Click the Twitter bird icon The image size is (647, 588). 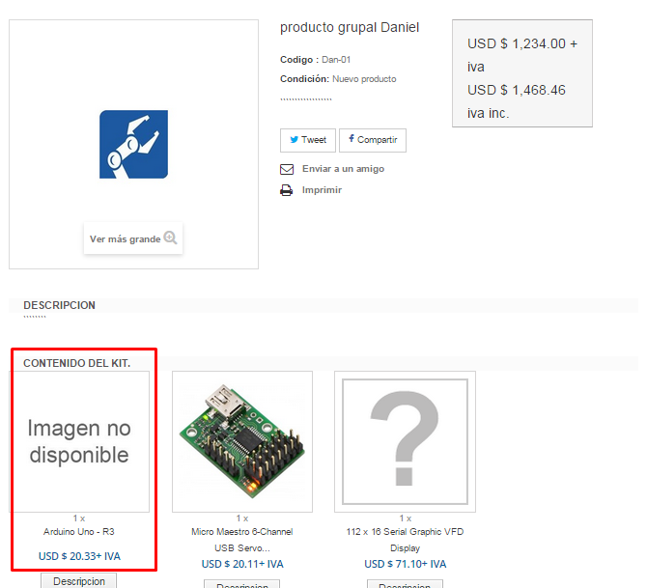pyautogui.click(x=294, y=139)
